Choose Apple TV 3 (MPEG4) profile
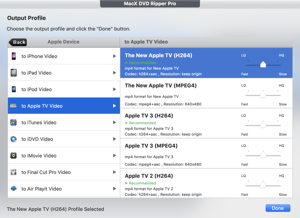This screenshot has height=218, width=300. (x=206, y=153)
